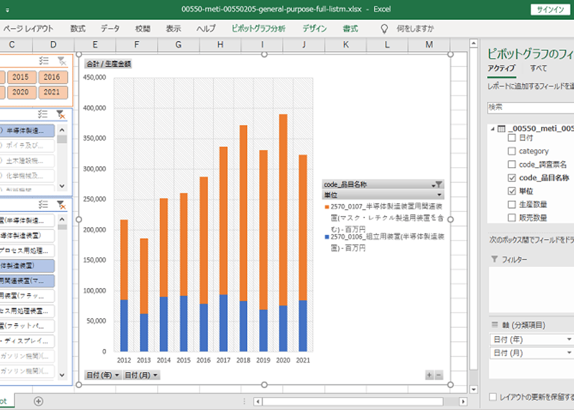574x410 pixels.
Task: Open the code_品目名称 legend filter dropdown
Action: point(438,184)
